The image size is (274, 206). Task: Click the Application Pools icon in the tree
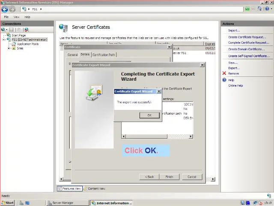(x=14, y=44)
